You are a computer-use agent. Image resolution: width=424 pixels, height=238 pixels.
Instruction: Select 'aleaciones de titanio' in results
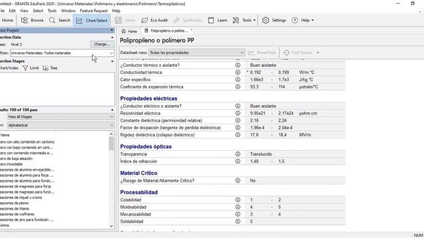[15, 209]
